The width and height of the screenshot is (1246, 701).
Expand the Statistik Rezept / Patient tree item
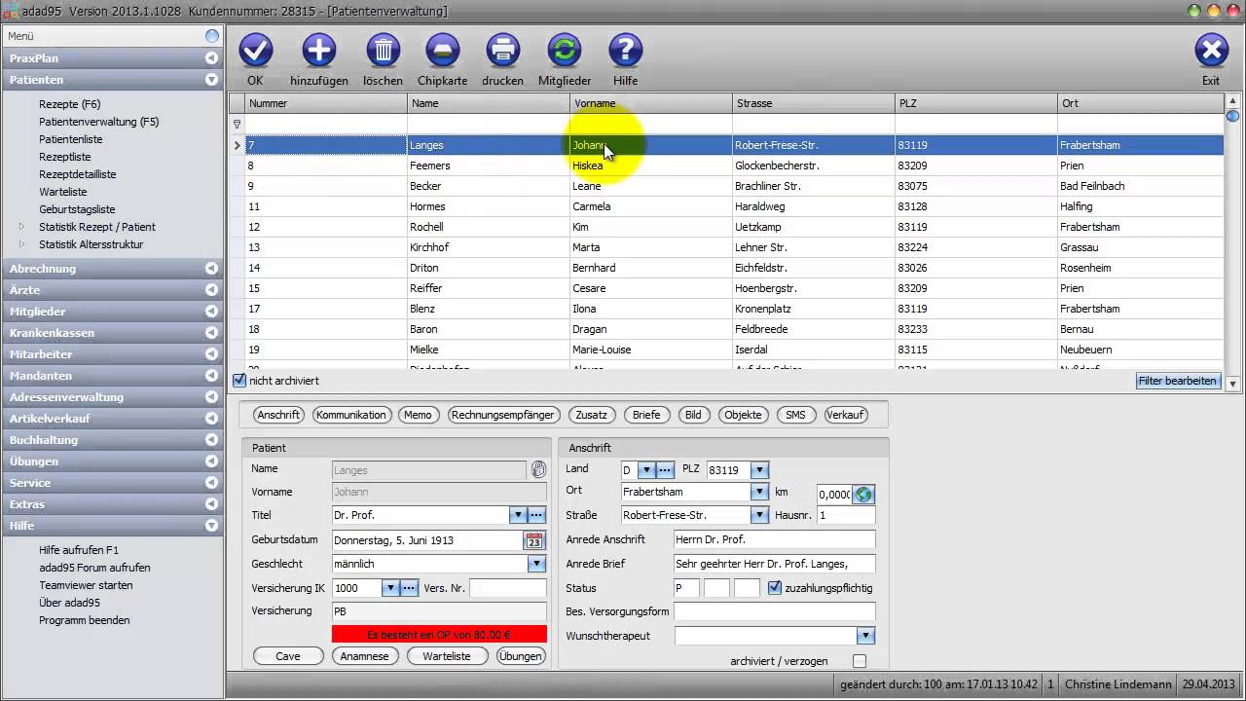tap(22, 227)
